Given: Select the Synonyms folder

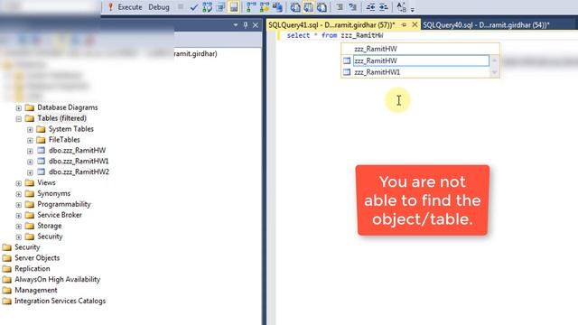Looking at the screenshot, I should (x=54, y=193).
